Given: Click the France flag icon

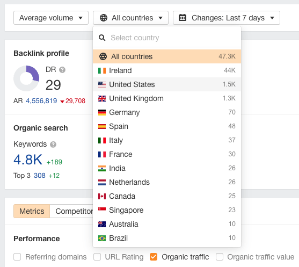Looking at the screenshot, I should click(102, 154).
